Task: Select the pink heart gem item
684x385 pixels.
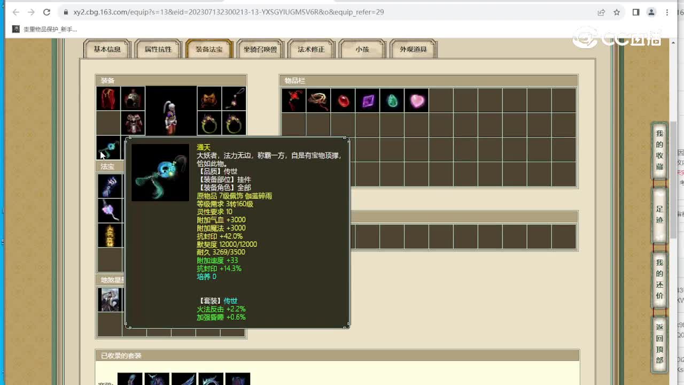Action: click(417, 101)
